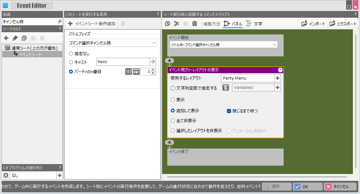360x194 pixels.
Task: Increase the パーティのn番目 value with the stepper
Action: [152, 70]
